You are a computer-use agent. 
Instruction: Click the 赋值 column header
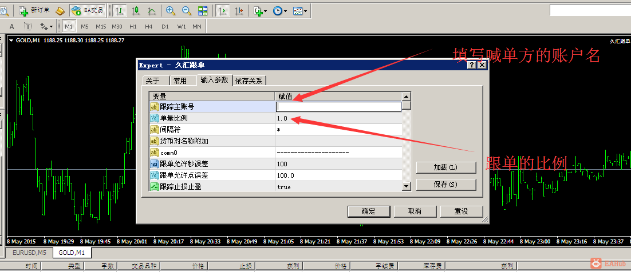[x=338, y=97]
